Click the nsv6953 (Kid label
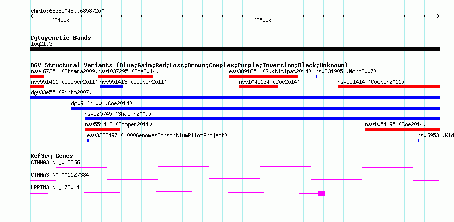Viewport: 454px width, 222px height. click(436, 136)
